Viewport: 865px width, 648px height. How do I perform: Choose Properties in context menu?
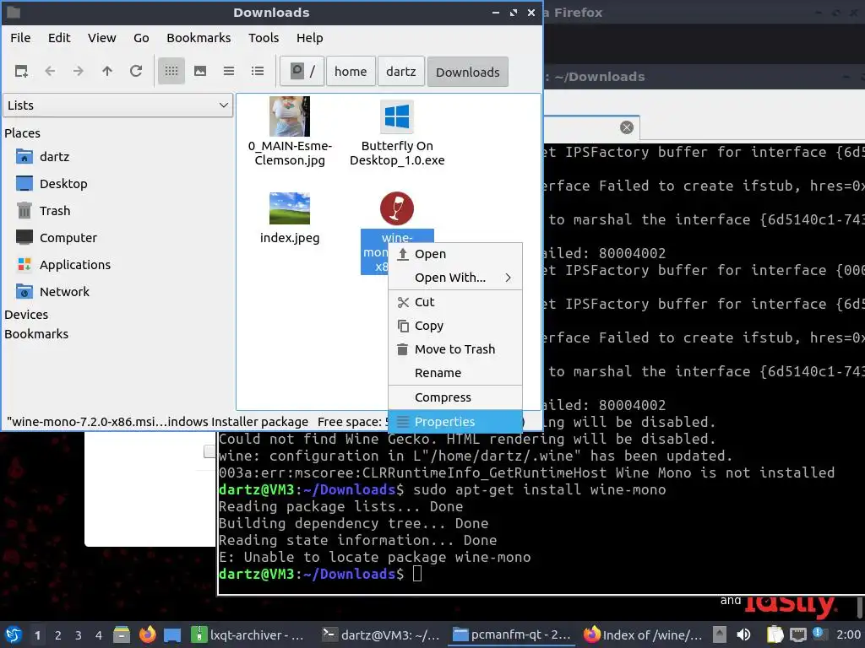click(x=455, y=422)
